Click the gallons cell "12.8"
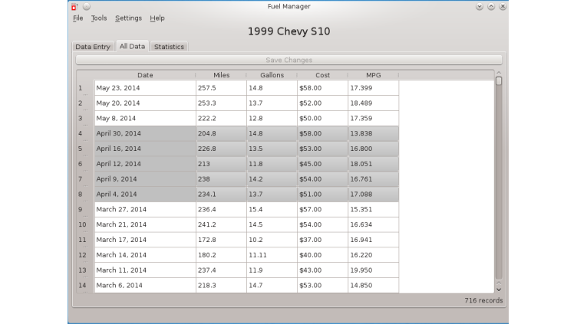This screenshot has width=577, height=324. 272,118
